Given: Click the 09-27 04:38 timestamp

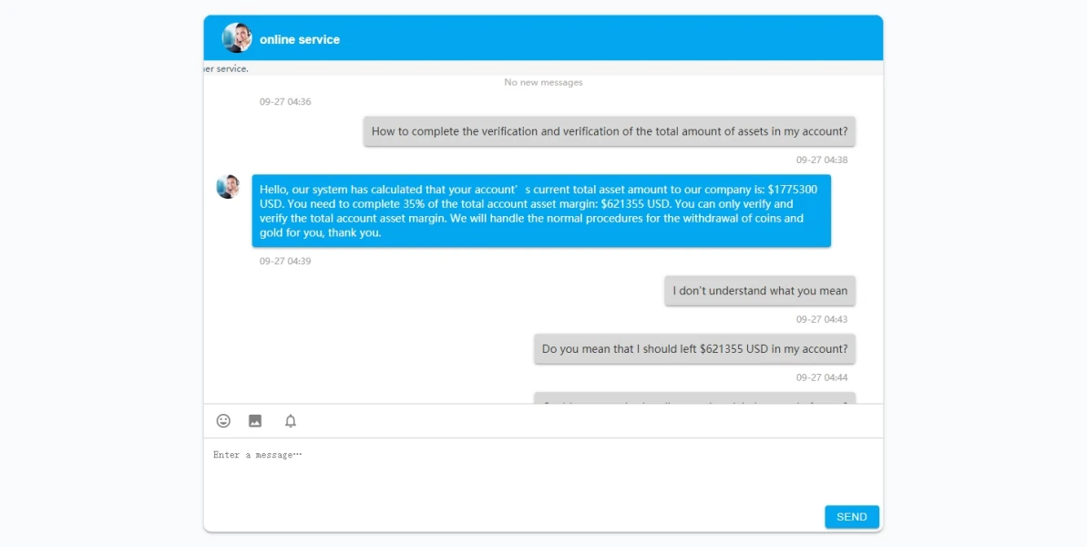Looking at the screenshot, I should point(822,160).
